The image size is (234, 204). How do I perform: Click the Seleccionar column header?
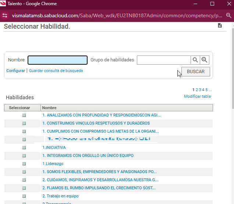22,108
